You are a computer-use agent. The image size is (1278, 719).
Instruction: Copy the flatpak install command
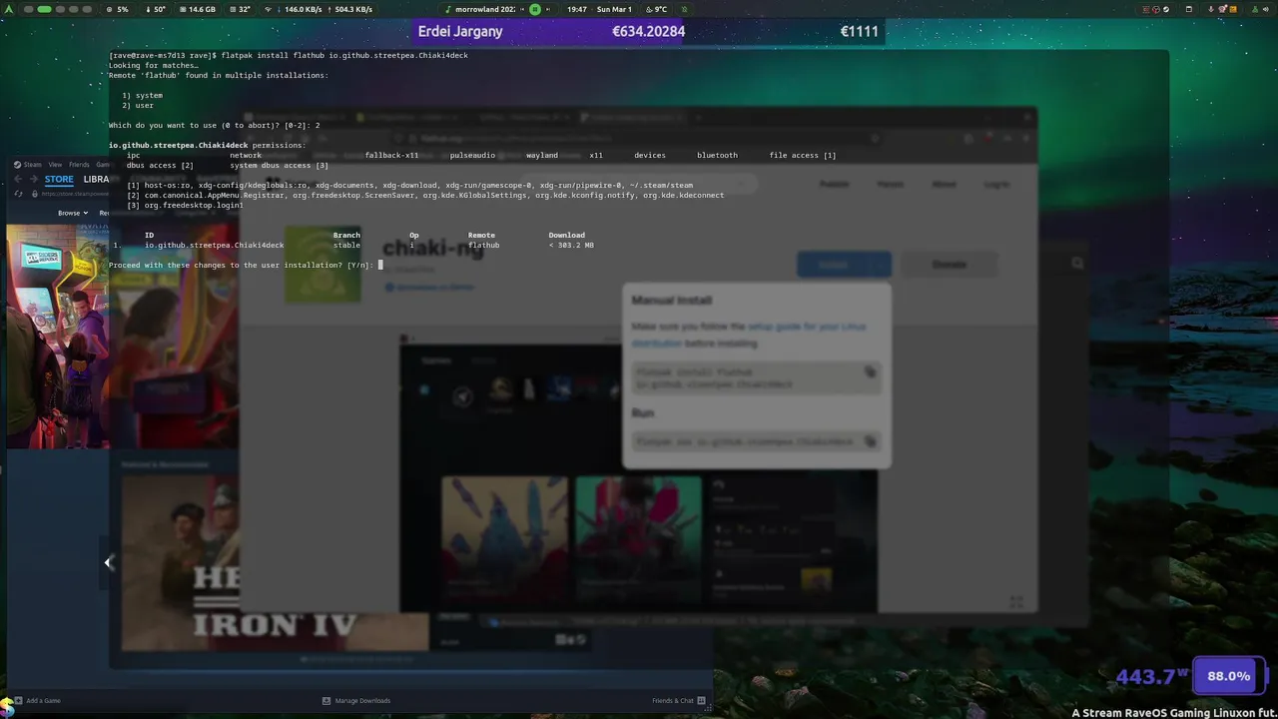870,372
